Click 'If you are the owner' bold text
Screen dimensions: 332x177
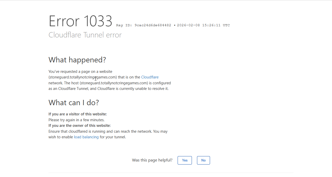point(79,126)
